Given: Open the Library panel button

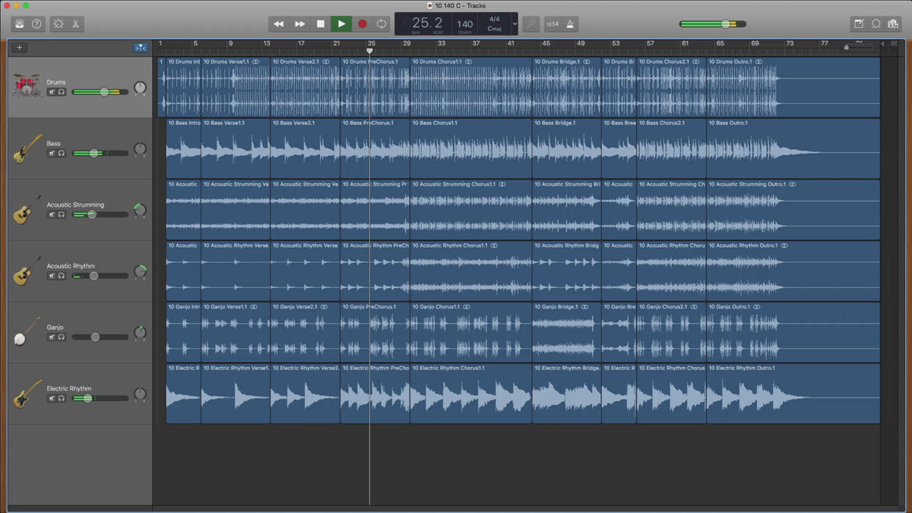Looking at the screenshot, I should 19,24.
